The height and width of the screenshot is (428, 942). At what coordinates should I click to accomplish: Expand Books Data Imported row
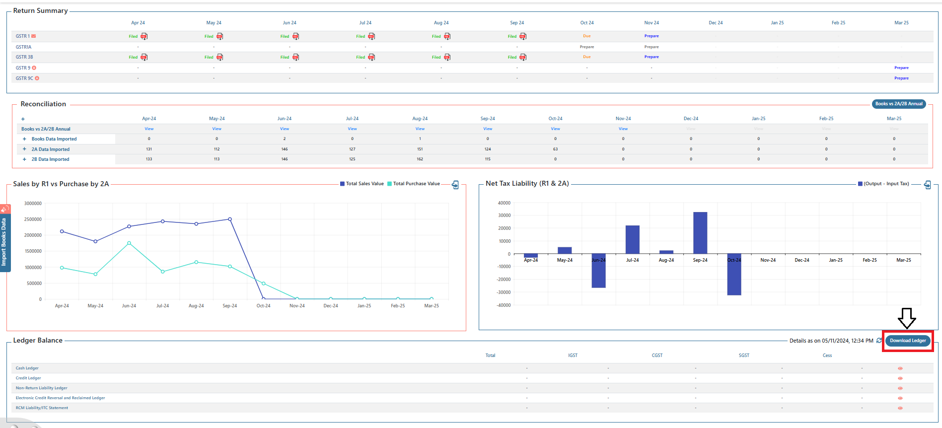[x=24, y=139]
